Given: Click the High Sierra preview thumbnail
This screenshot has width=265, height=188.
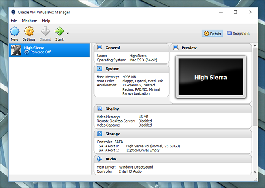Looking at the screenshot, I should [211, 77].
